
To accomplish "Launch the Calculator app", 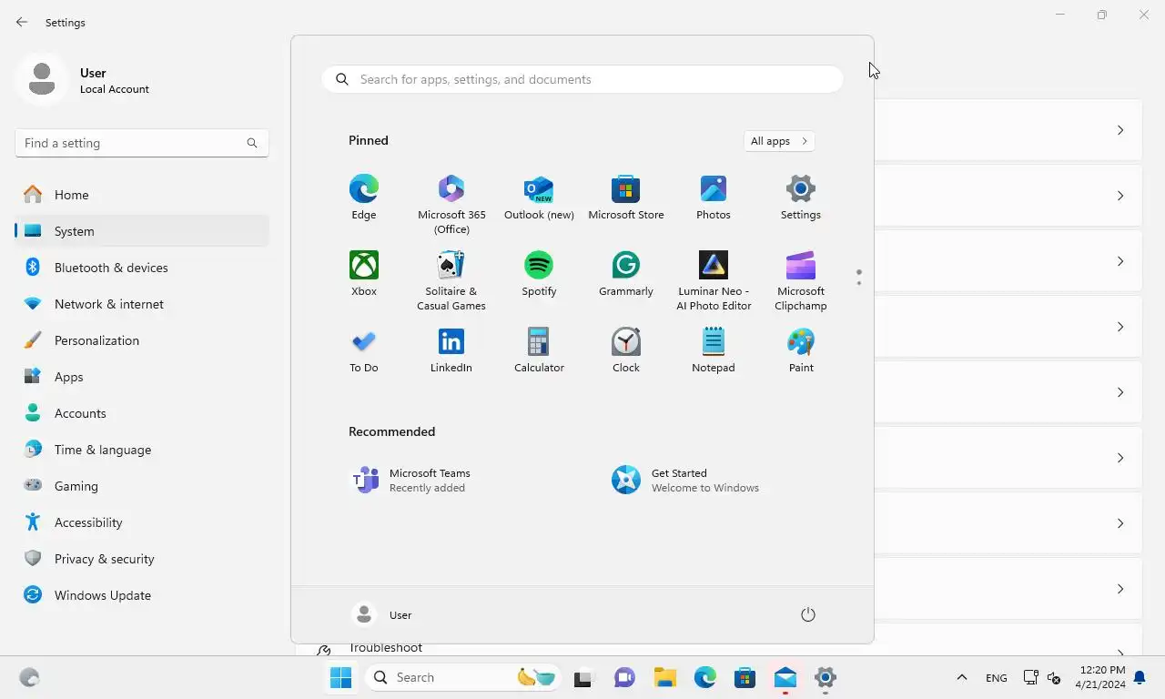I will [x=539, y=350].
